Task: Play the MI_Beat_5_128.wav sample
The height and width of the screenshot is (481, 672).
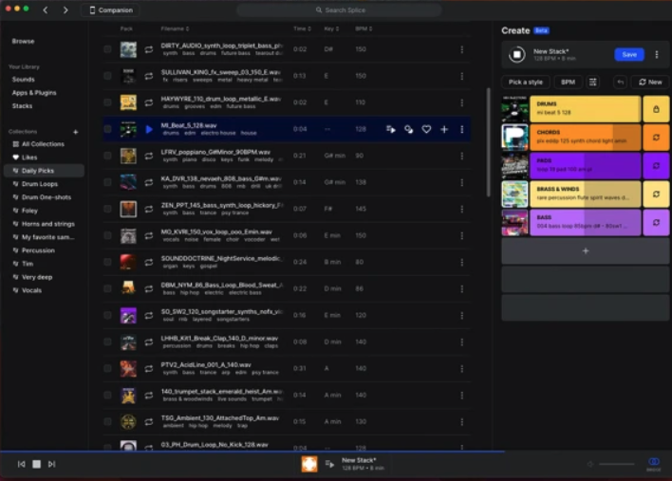Action: [149, 129]
